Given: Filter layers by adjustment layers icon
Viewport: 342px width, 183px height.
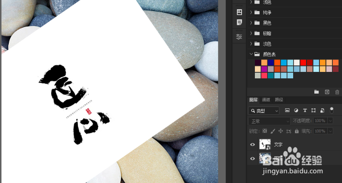Looking at the screenshot, I should 296,110.
